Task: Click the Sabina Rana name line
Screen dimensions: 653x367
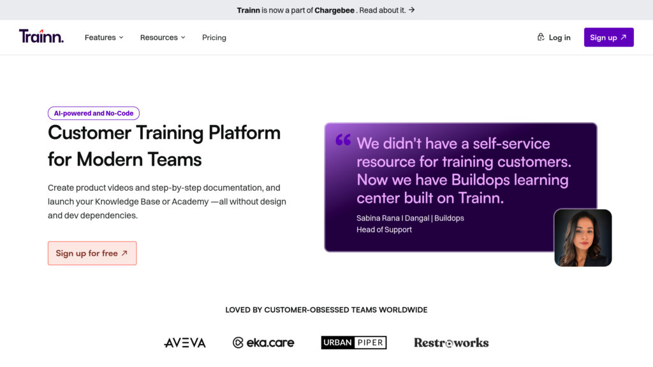Action: point(410,218)
